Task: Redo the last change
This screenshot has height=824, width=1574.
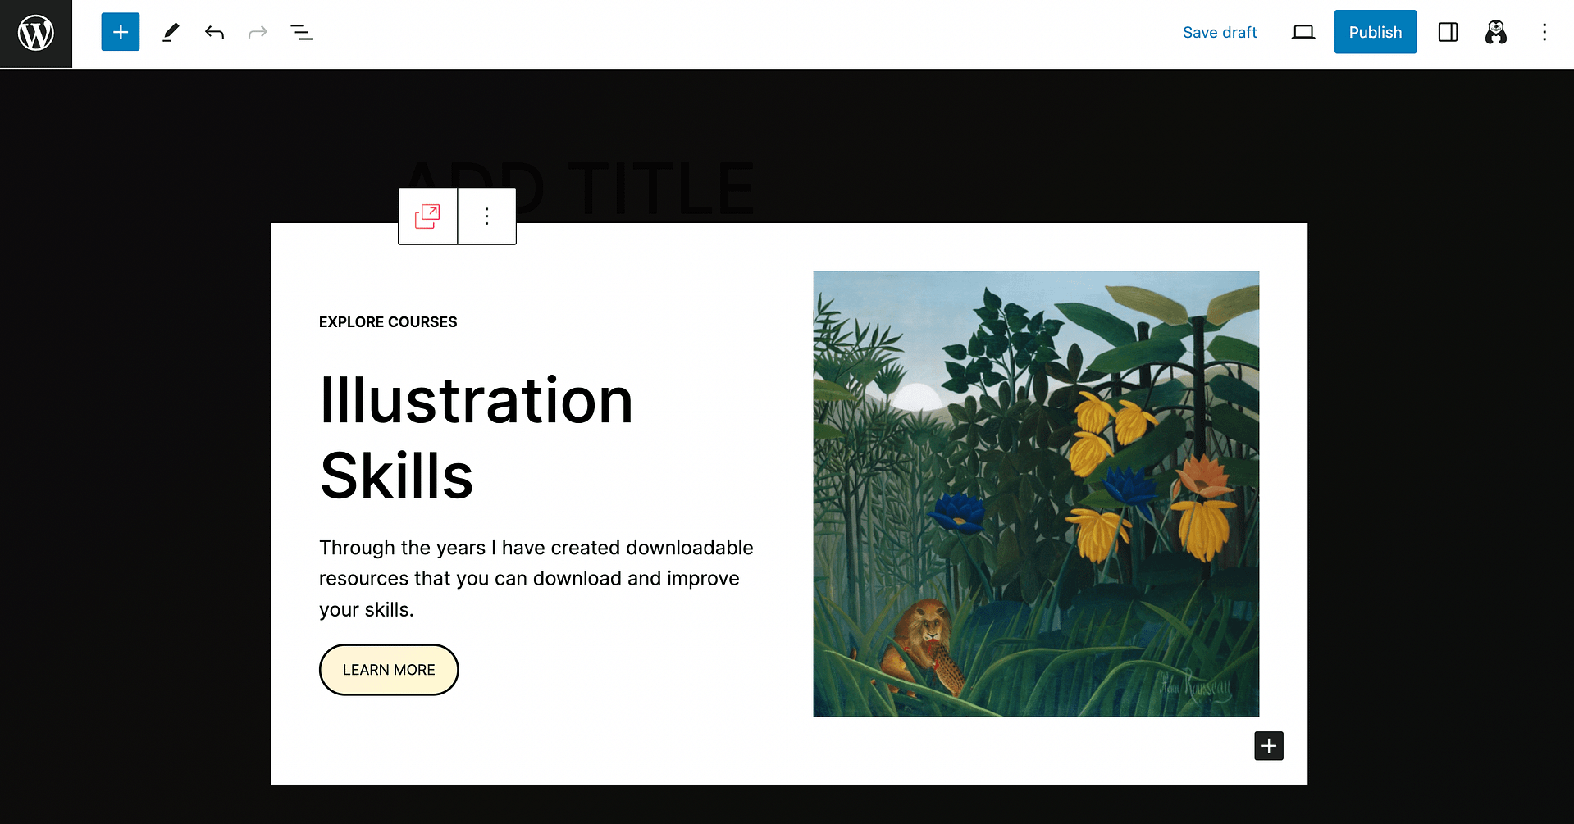Action: (x=258, y=32)
